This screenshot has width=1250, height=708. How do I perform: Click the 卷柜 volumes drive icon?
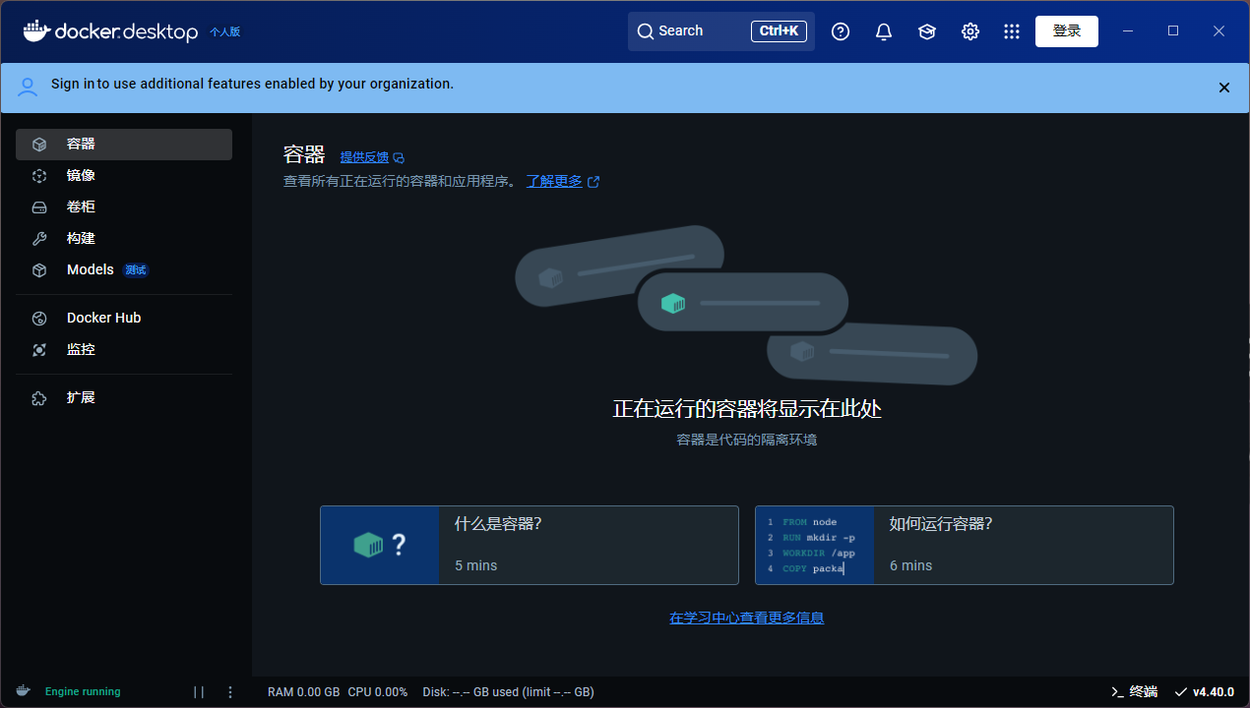(39, 206)
